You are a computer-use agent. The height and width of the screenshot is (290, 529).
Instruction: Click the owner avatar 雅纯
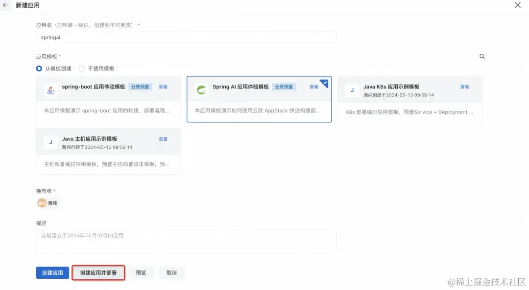coord(42,203)
